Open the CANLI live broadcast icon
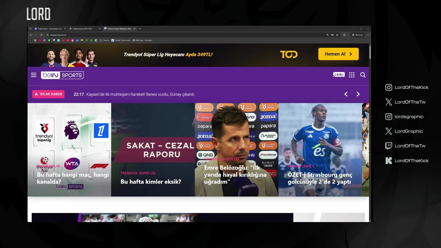 point(339,75)
